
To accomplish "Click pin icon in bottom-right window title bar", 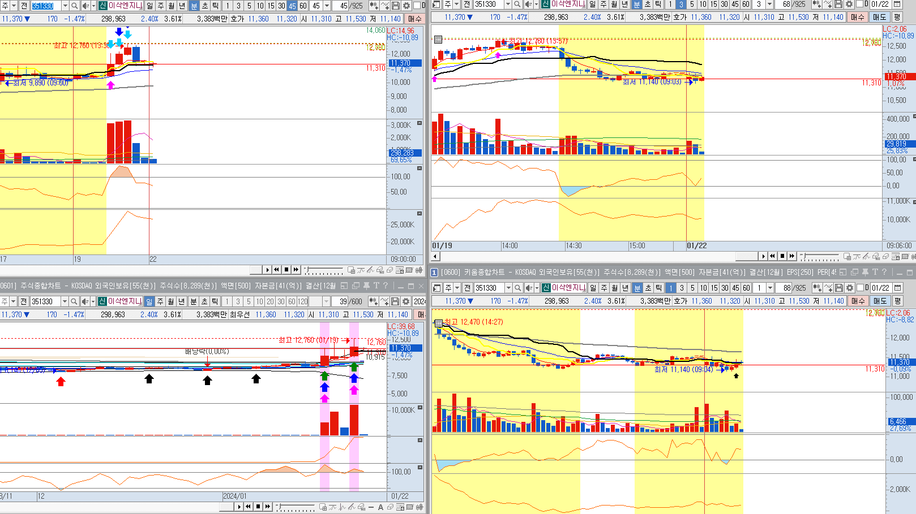I will click(865, 272).
